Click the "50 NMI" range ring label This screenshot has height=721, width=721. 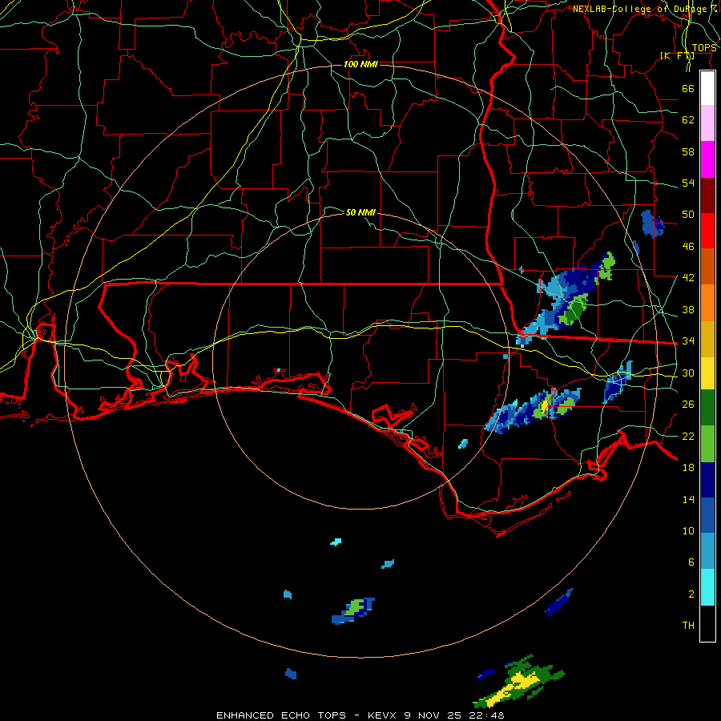pyautogui.click(x=360, y=212)
